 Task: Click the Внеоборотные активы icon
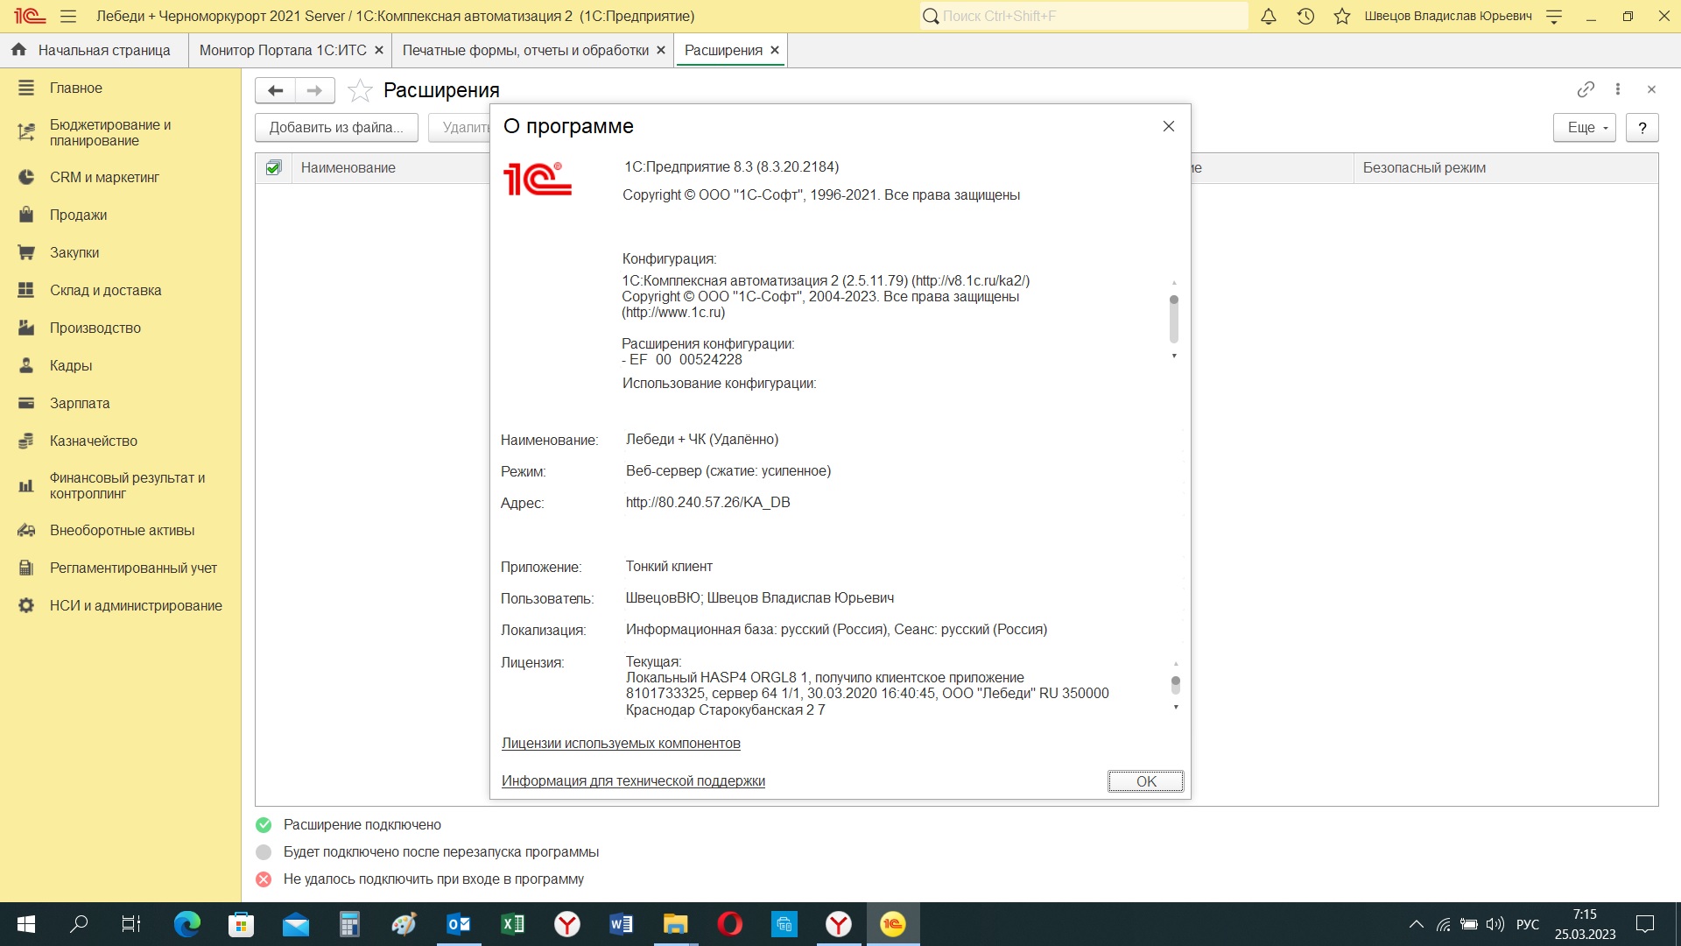[x=26, y=530]
